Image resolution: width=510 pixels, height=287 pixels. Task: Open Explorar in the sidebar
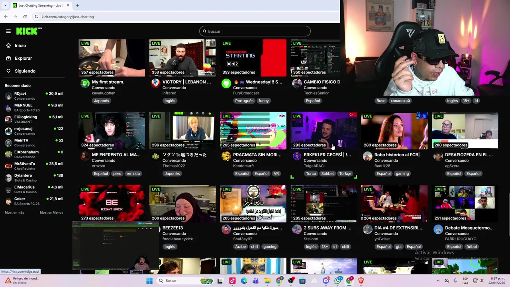pyautogui.click(x=23, y=58)
